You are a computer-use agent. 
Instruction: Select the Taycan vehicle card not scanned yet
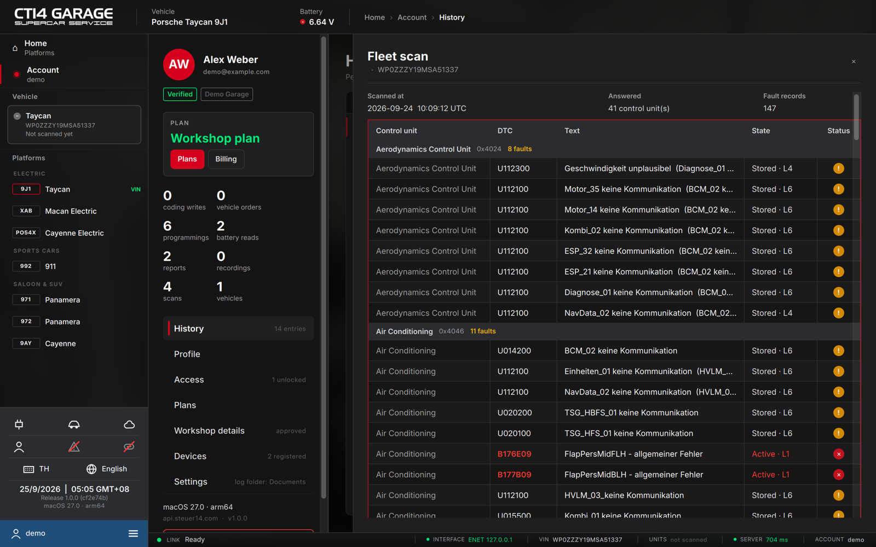tap(74, 125)
